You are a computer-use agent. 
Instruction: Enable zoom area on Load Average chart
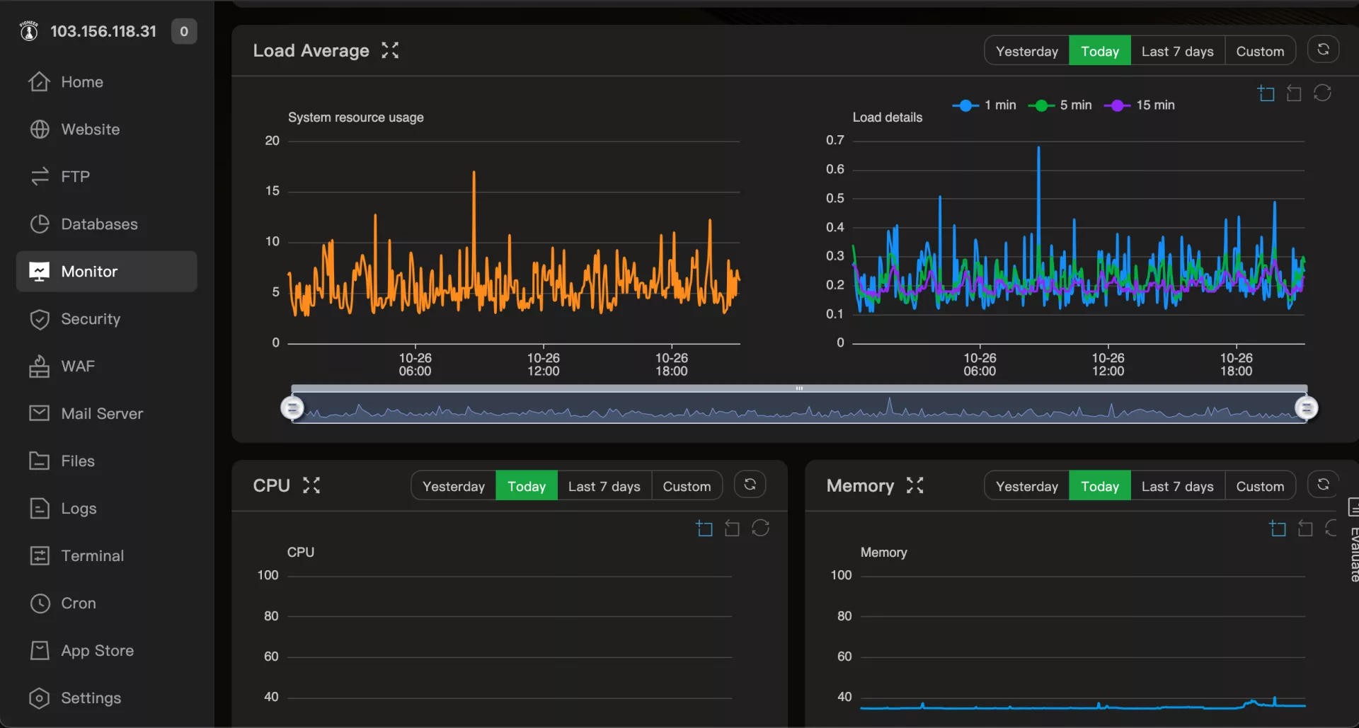point(1266,93)
